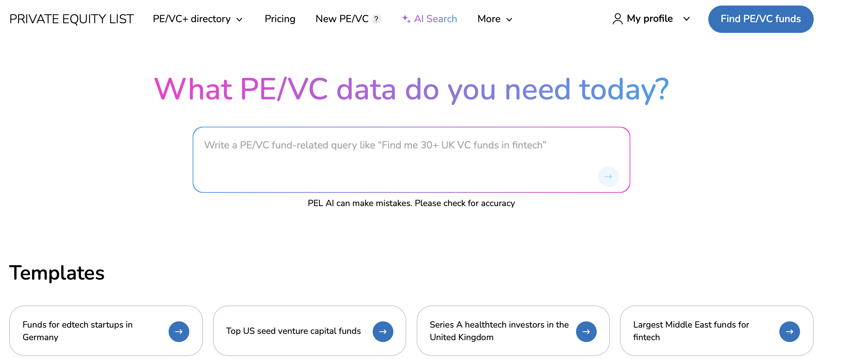Click the arrow on Middle East fintech template
This screenshot has width=854, height=359.
[790, 331]
